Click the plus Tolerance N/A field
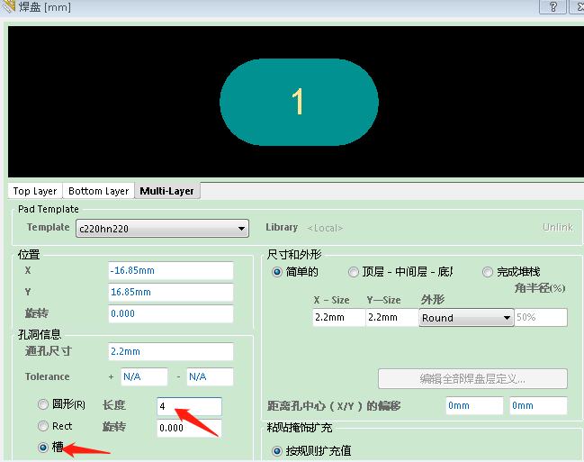 coord(144,376)
